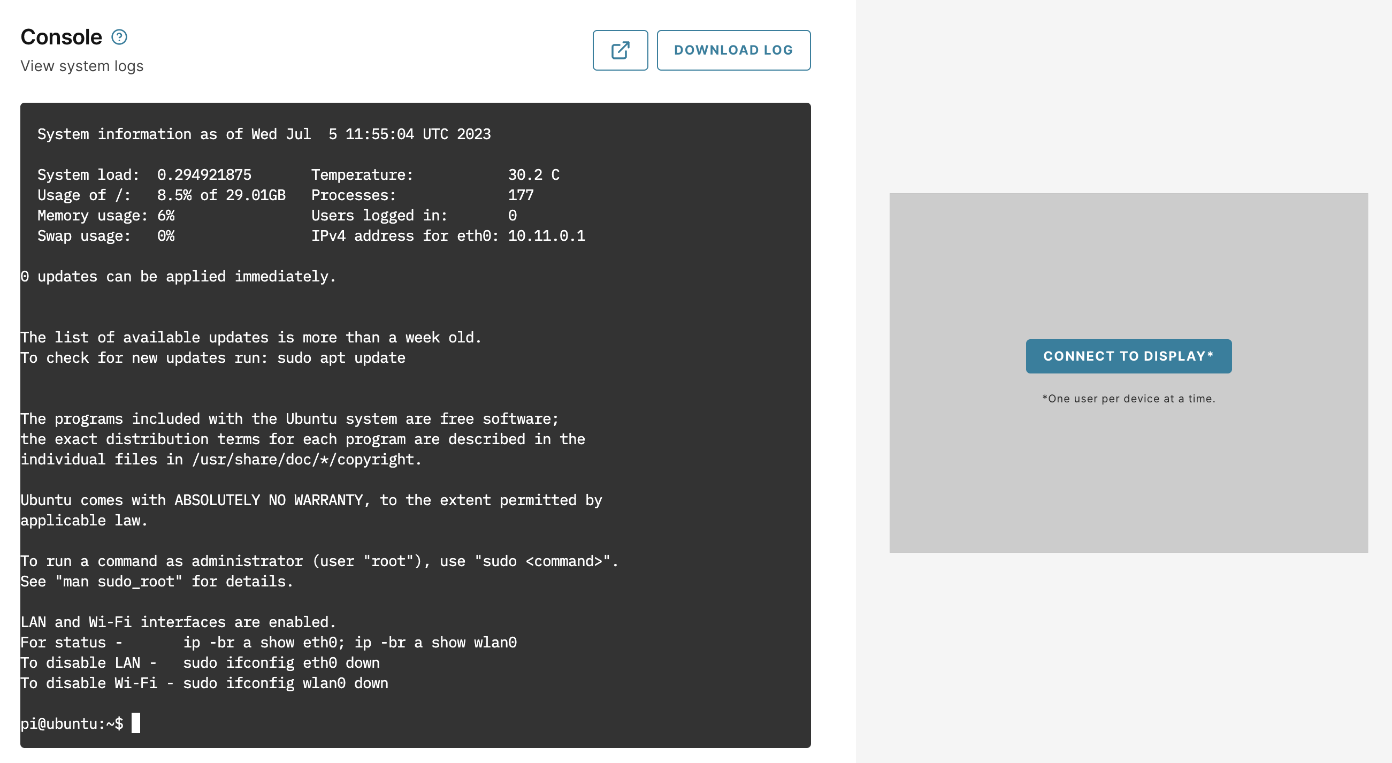This screenshot has height=763, width=1392.
Task: Click 'sudo ifconfig wlan0 down' command
Action: 285,683
